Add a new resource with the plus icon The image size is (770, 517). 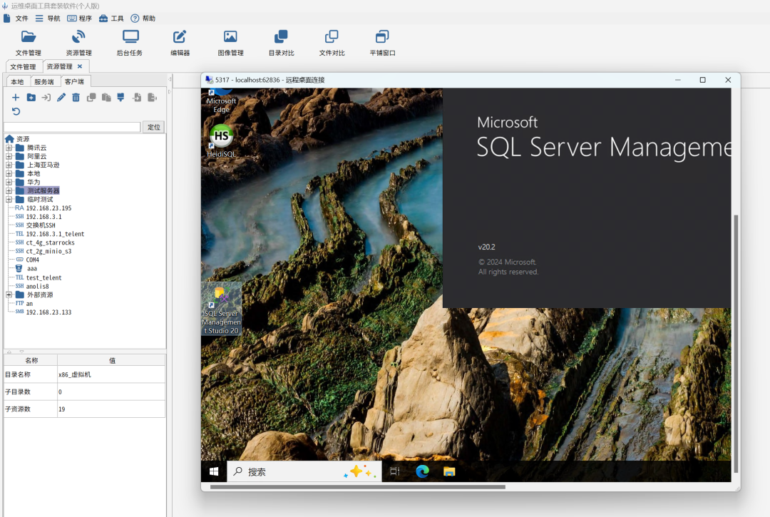click(x=16, y=97)
